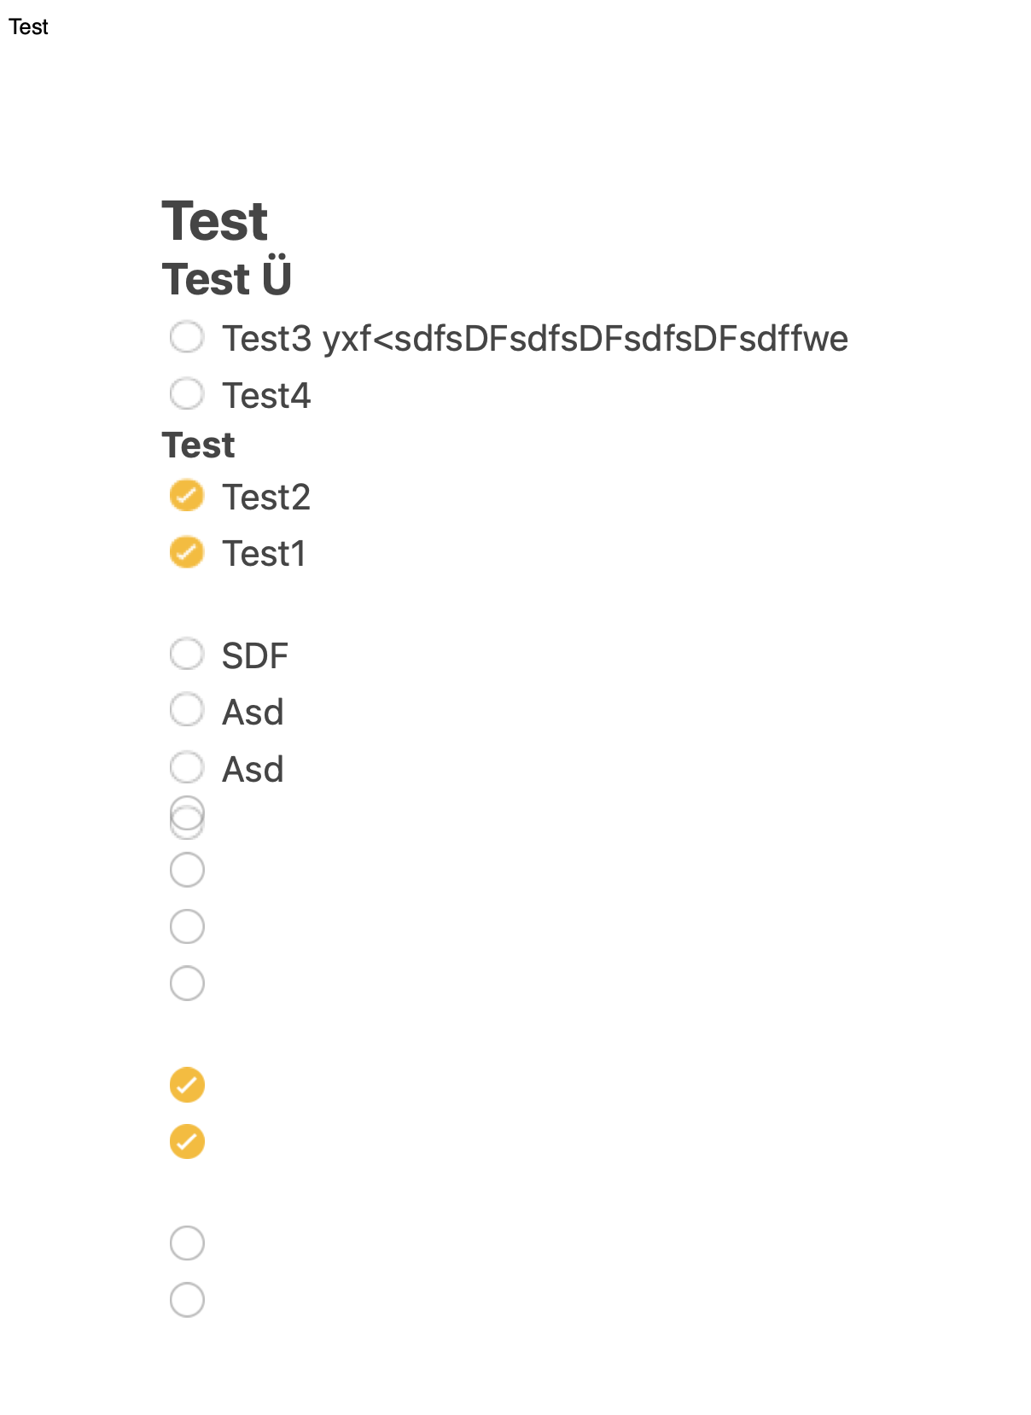1031x1415 pixels.
Task: Click the overlapping double circle below Asd
Action: tap(187, 817)
